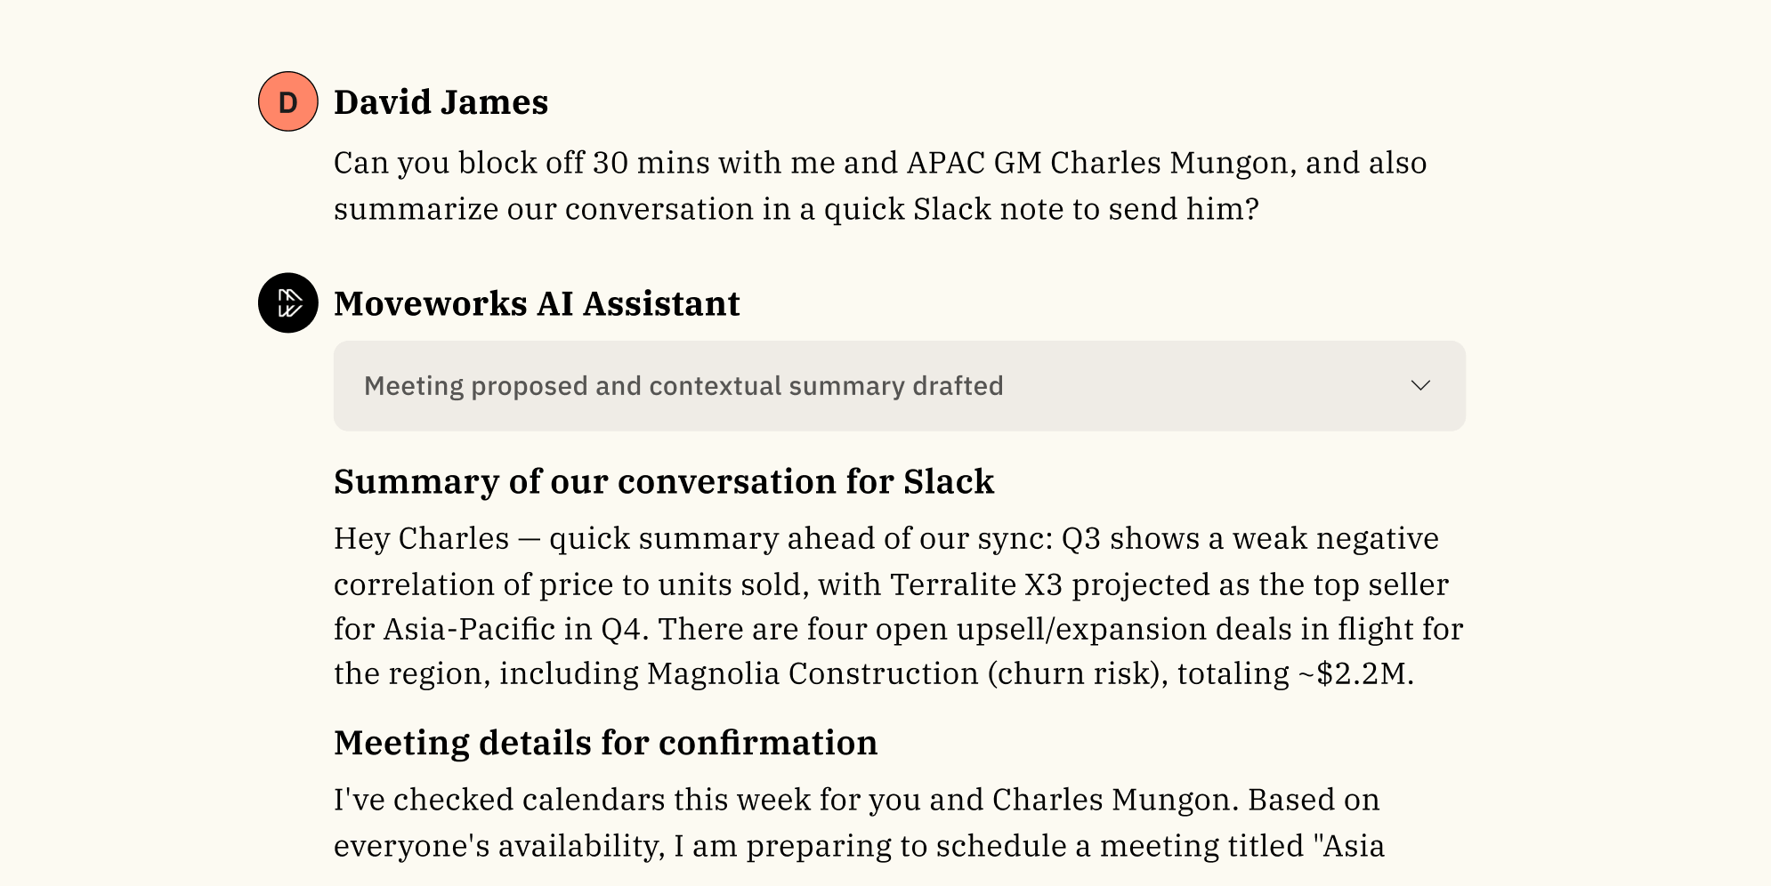Click 'Meeting proposed and contextual summary drafted' text
This screenshot has height=886, width=1771.
point(683,386)
